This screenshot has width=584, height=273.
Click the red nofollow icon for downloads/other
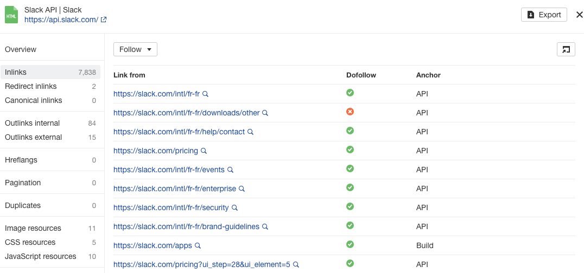350,112
